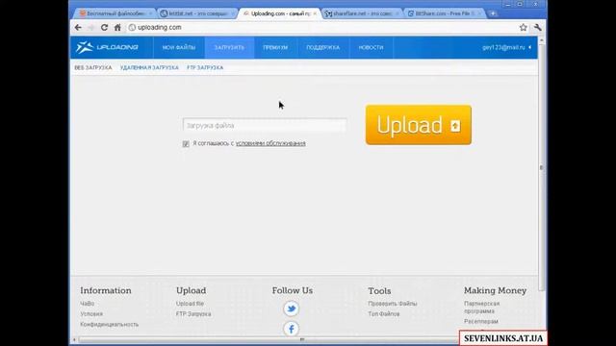Screen dimensions: 616x346
Task: Select the ЗАГРУЗИТЬ menu item
Action: [229, 47]
